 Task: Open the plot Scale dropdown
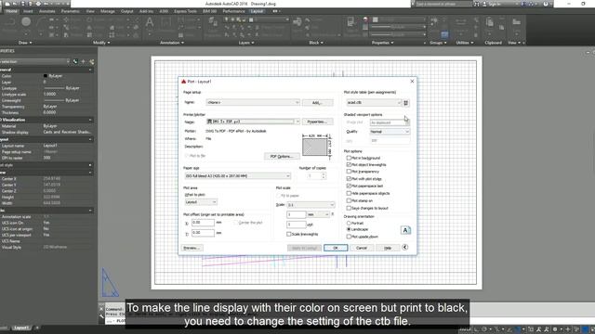[x=311, y=205]
